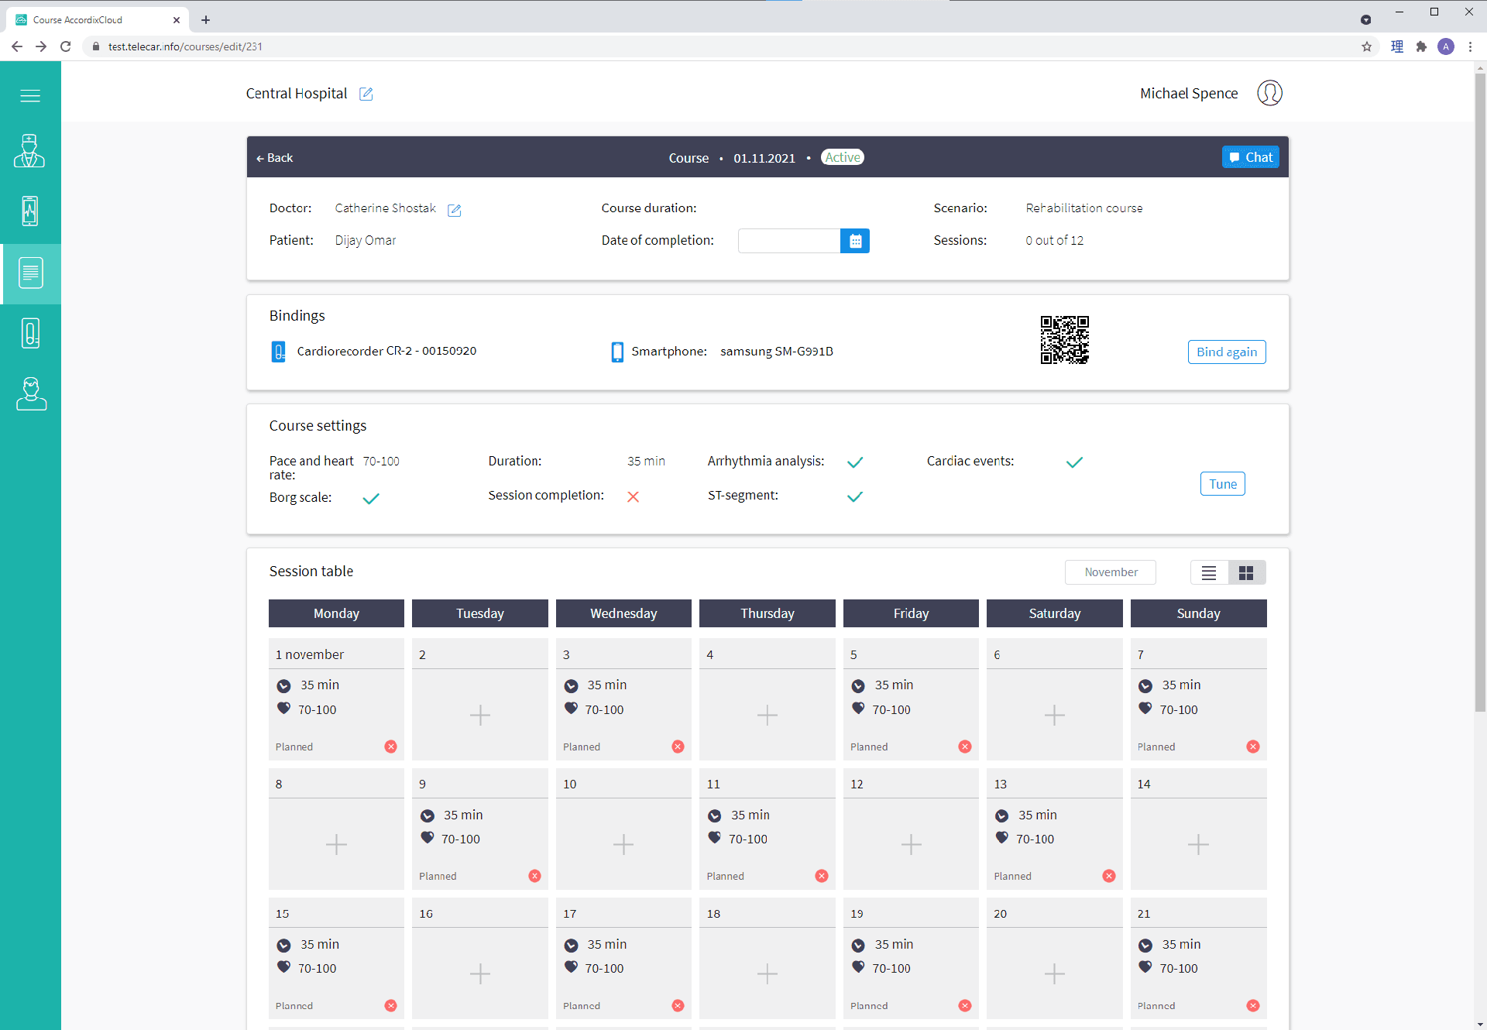Open the Chat button
1487x1030 pixels.
point(1251,157)
